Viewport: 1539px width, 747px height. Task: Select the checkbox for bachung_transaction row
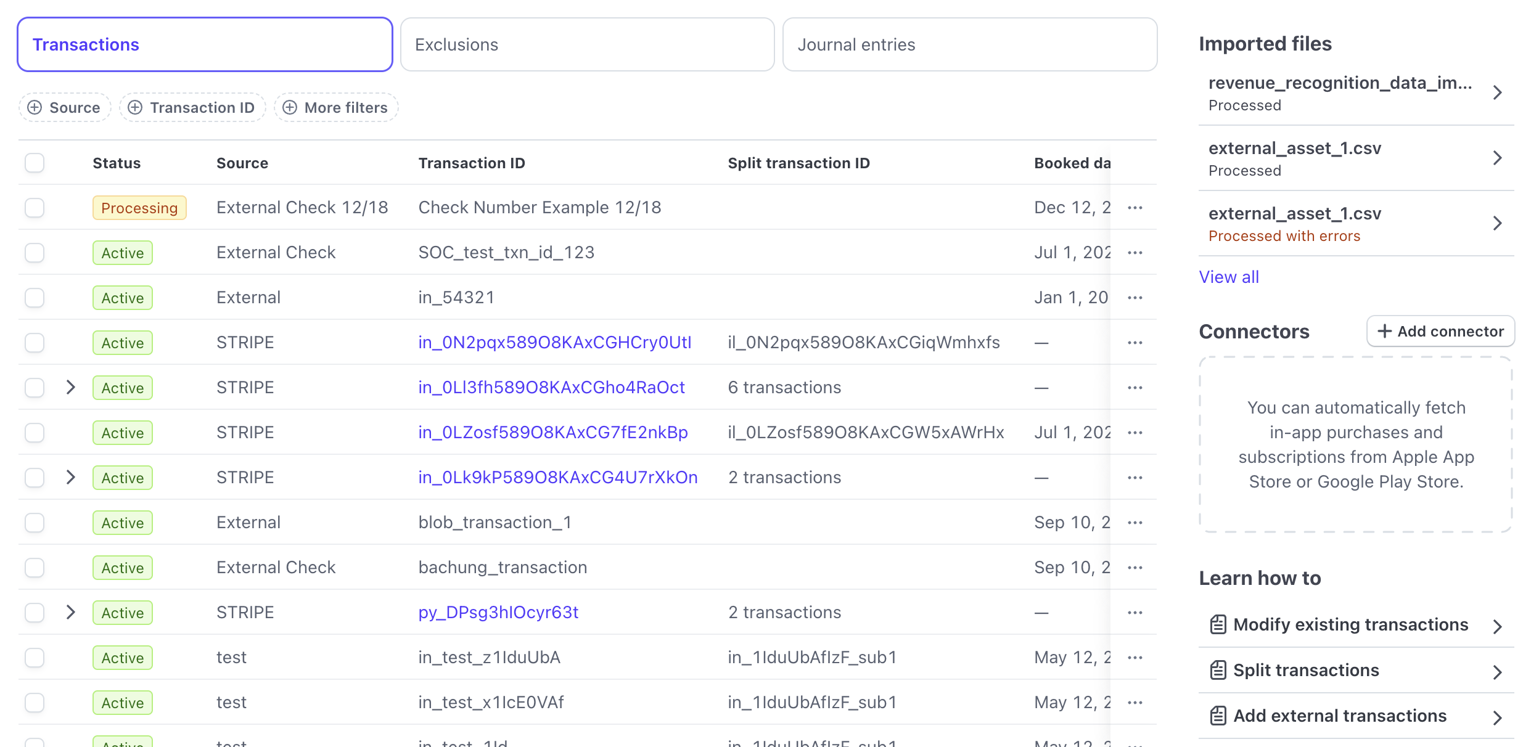(35, 567)
